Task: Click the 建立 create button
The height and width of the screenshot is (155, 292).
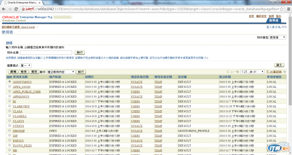Action: 279,65
